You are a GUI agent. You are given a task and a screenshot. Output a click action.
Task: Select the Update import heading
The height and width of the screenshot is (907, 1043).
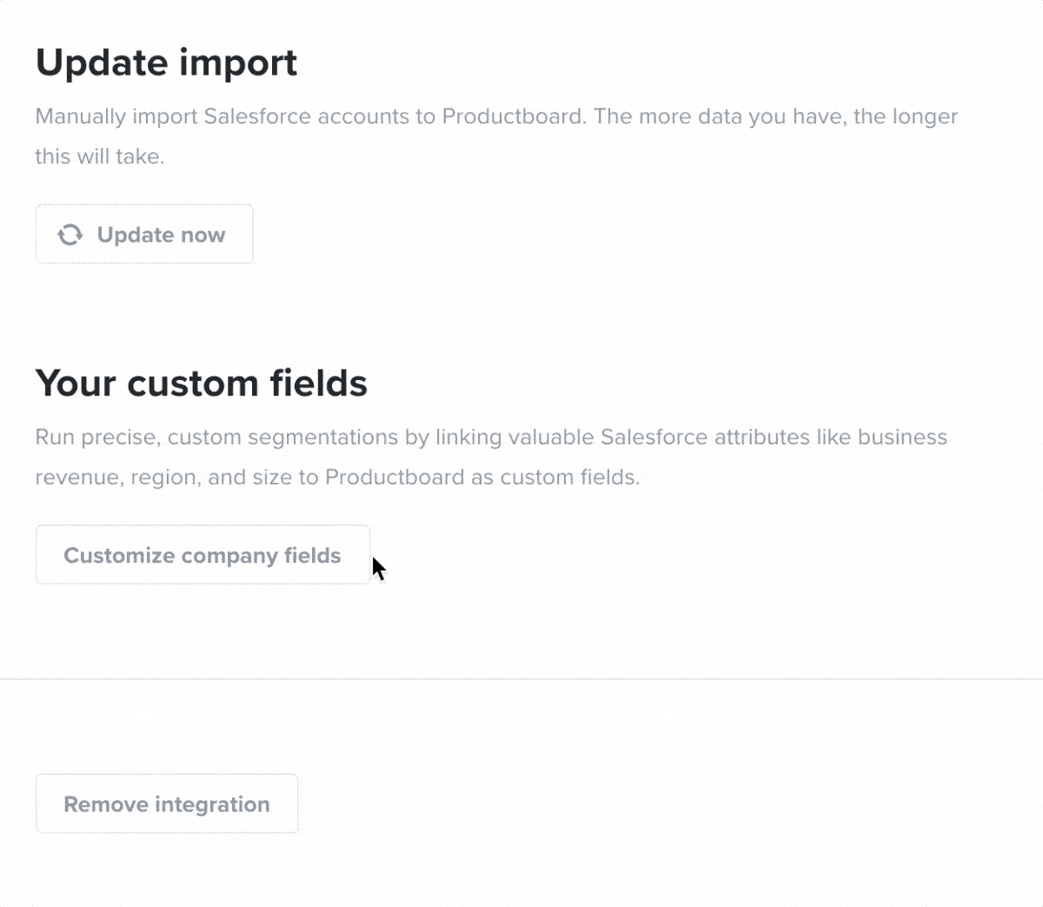click(x=166, y=63)
